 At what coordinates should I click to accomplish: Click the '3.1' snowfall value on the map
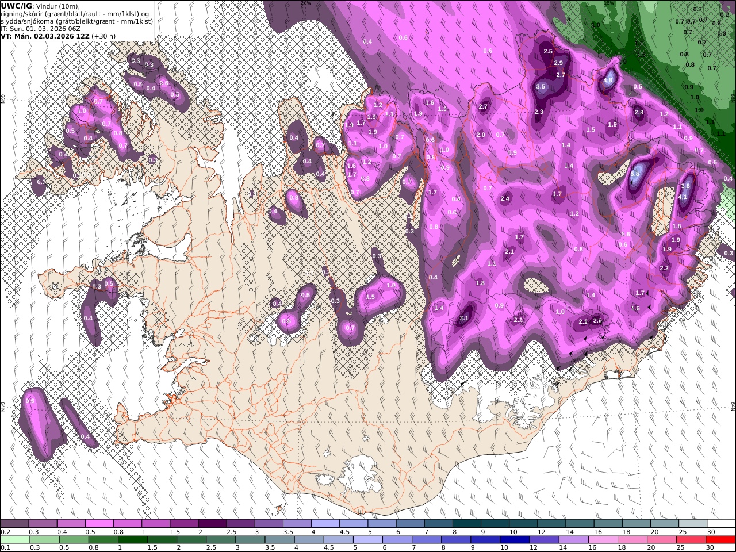tap(465, 319)
